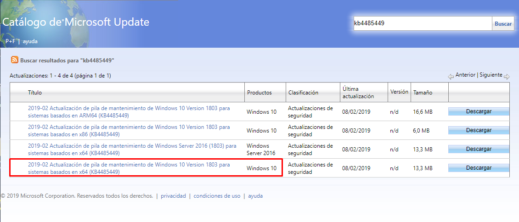The height and width of the screenshot is (222, 519).
Task: Download the Windows Server 2016 update
Action: click(479, 149)
